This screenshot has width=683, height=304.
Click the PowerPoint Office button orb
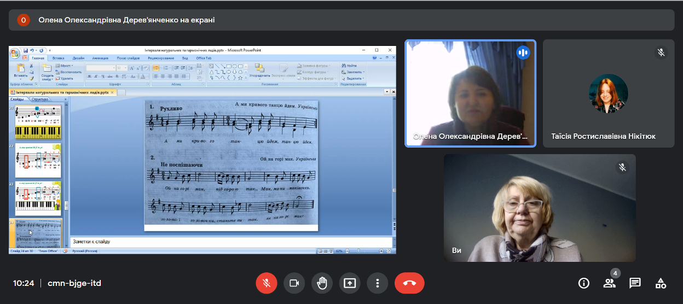(x=15, y=52)
